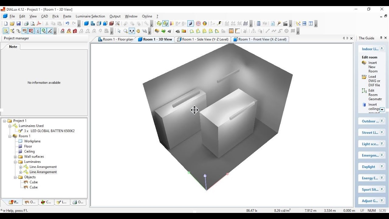389x219 pixels.
Task: Collapse the Luminaires Used node
Action: point(10,126)
